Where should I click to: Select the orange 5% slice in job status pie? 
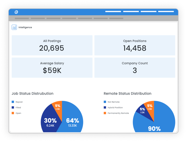click(x=58, y=107)
